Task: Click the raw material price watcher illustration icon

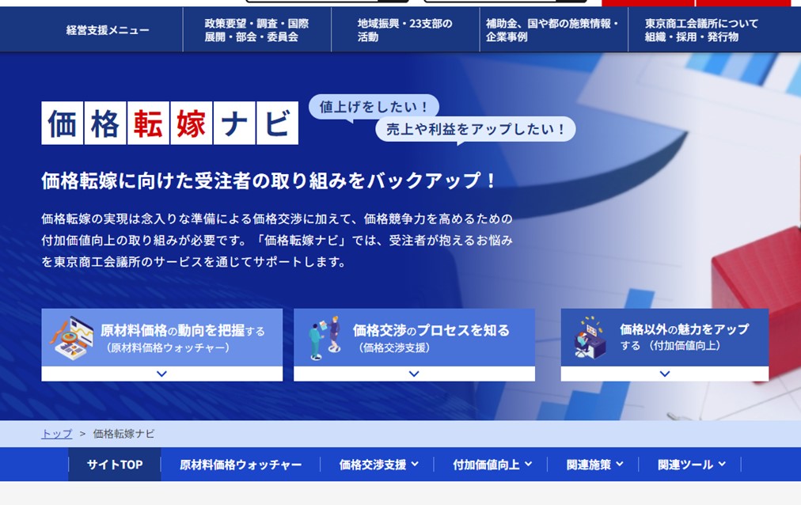Action: tap(72, 336)
